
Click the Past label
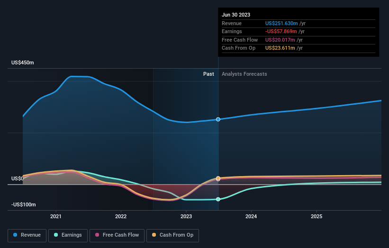point(208,74)
